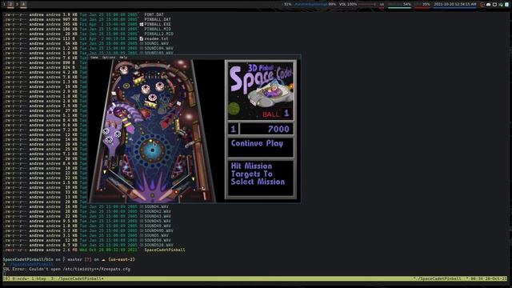Open the Game menu in pinball window
Screen dimensions: 512x288
pyautogui.click(x=94, y=58)
